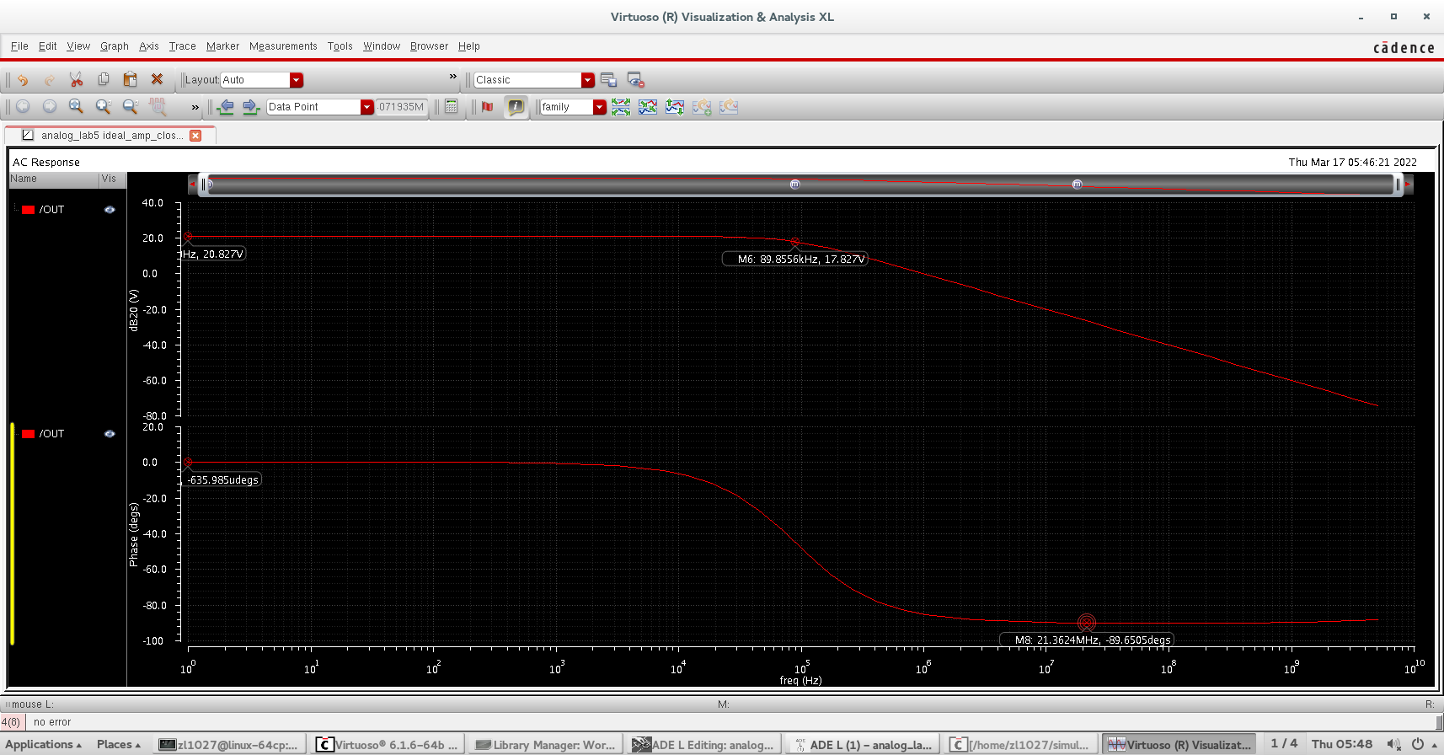The width and height of the screenshot is (1444, 755).
Task: Switch to Library Manager window
Action: (x=545, y=745)
